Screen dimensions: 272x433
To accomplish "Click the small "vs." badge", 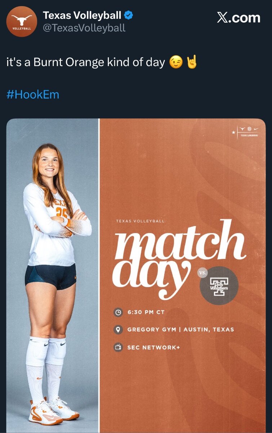I will 203,273.
